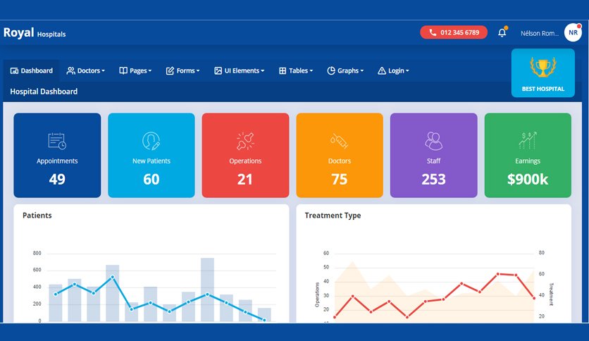The image size is (589, 341).
Task: Click the Earnings growth chart icon
Action: pyautogui.click(x=528, y=140)
